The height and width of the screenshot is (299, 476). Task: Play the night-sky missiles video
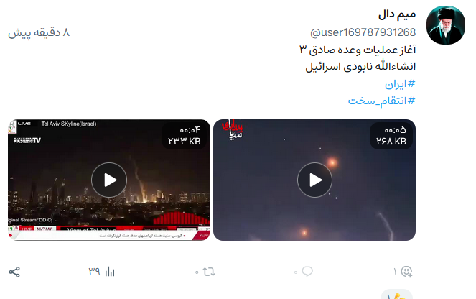pos(314,180)
